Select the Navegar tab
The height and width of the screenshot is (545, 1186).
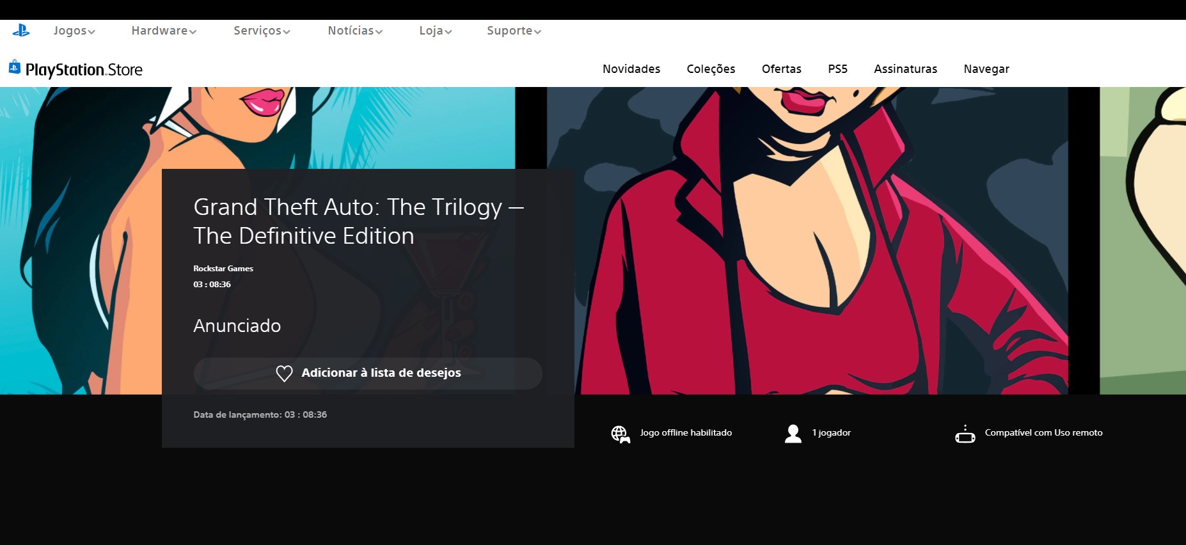click(986, 69)
